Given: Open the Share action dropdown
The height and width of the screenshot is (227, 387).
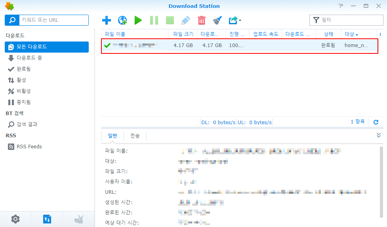Looking at the screenshot, I should pos(235,20).
